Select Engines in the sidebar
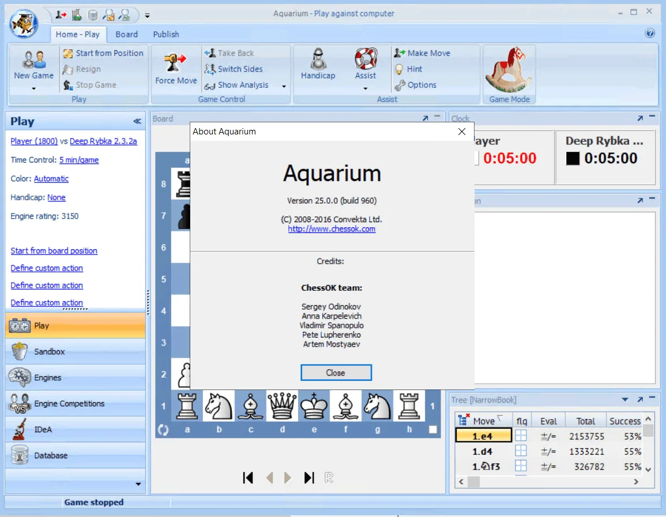 click(75, 377)
